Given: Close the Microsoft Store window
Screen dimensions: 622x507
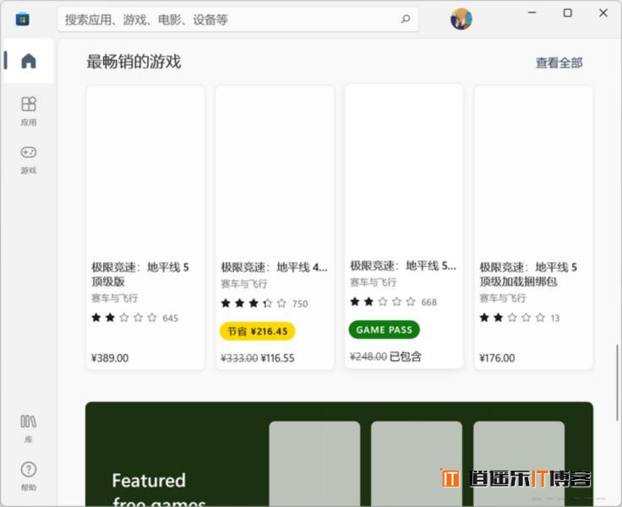Looking at the screenshot, I should click(x=603, y=13).
